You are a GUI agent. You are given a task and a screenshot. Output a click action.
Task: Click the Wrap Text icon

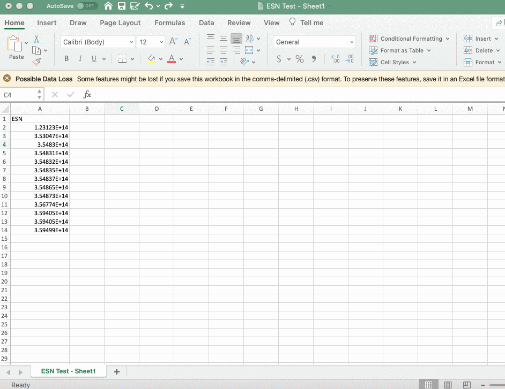250,38
